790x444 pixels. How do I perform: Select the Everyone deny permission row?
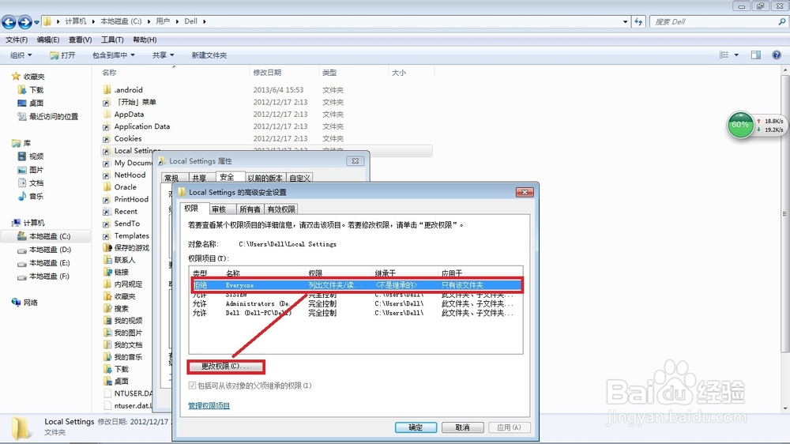pos(357,285)
